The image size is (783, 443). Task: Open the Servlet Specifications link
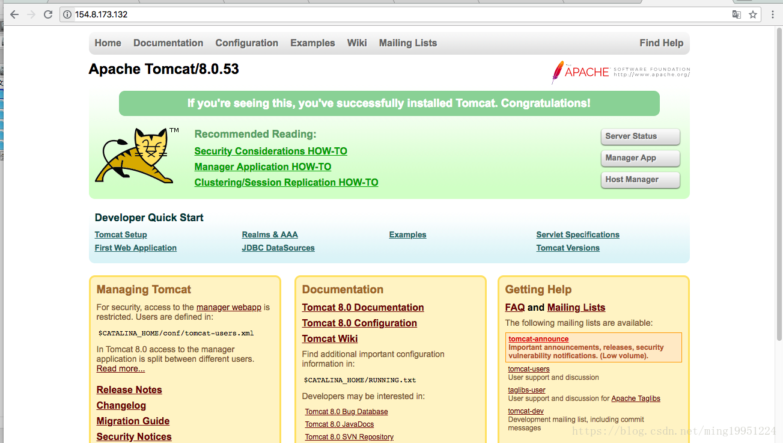(x=578, y=235)
